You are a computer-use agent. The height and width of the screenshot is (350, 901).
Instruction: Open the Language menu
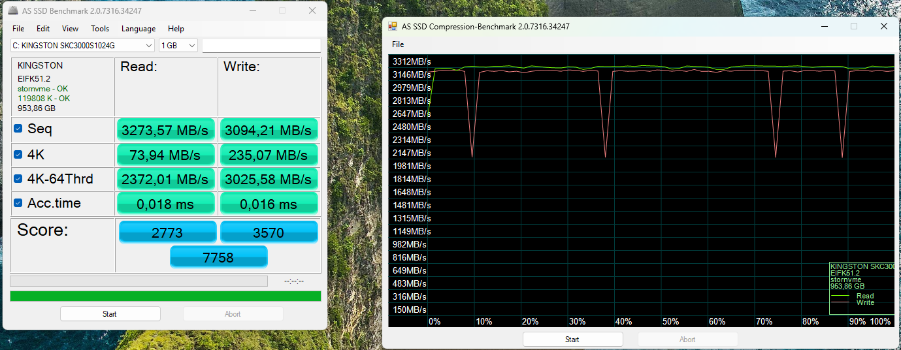point(139,29)
